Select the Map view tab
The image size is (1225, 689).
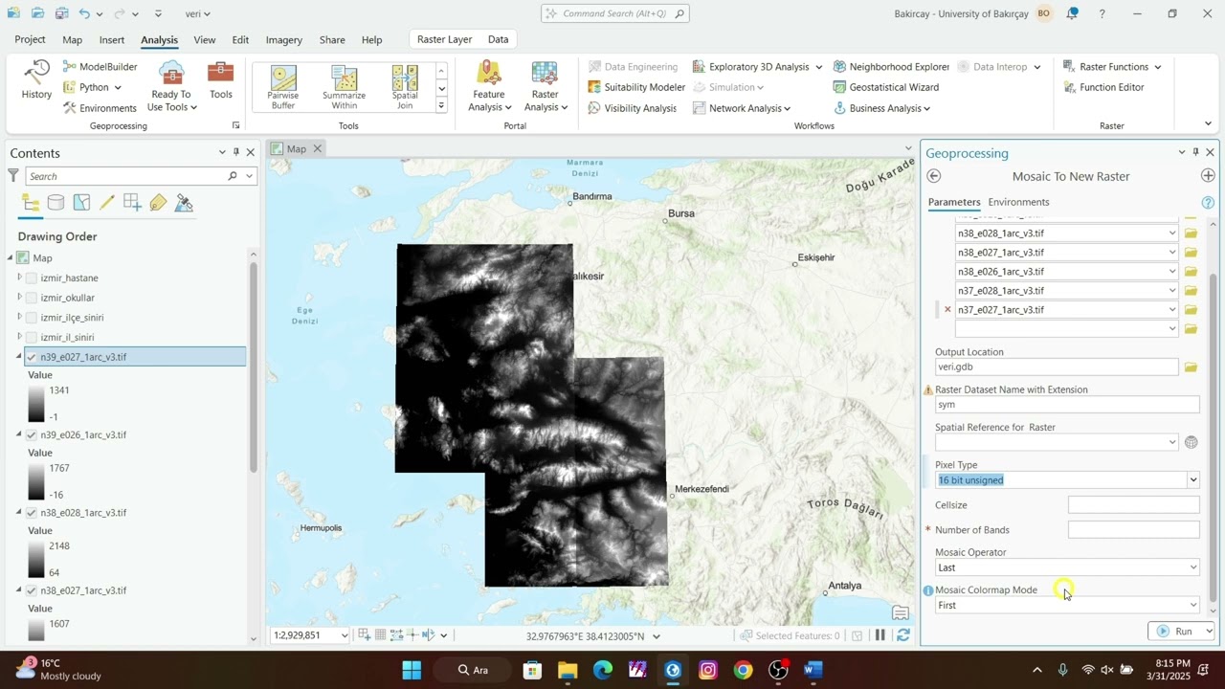(x=297, y=148)
